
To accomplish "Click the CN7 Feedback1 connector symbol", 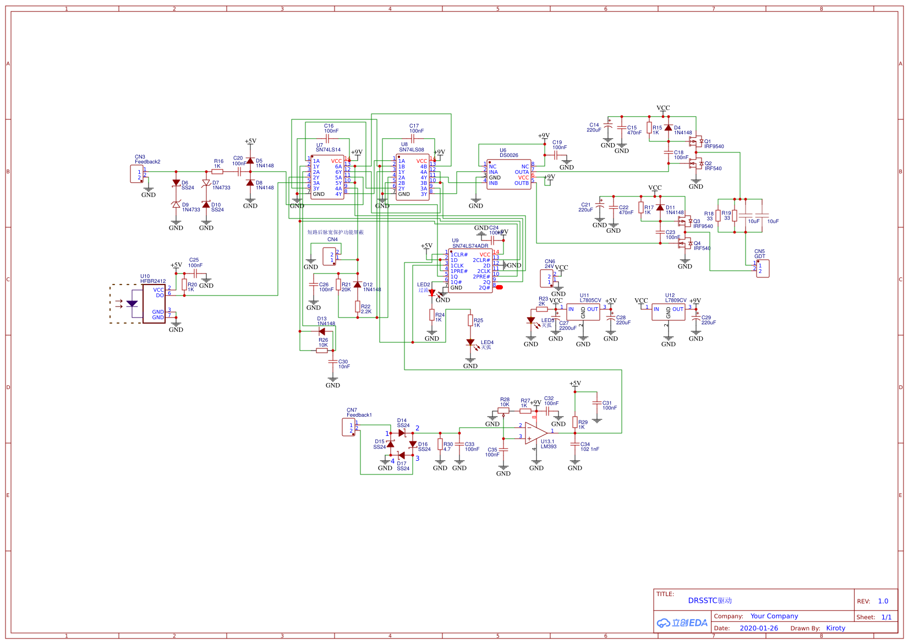I will coord(349,428).
